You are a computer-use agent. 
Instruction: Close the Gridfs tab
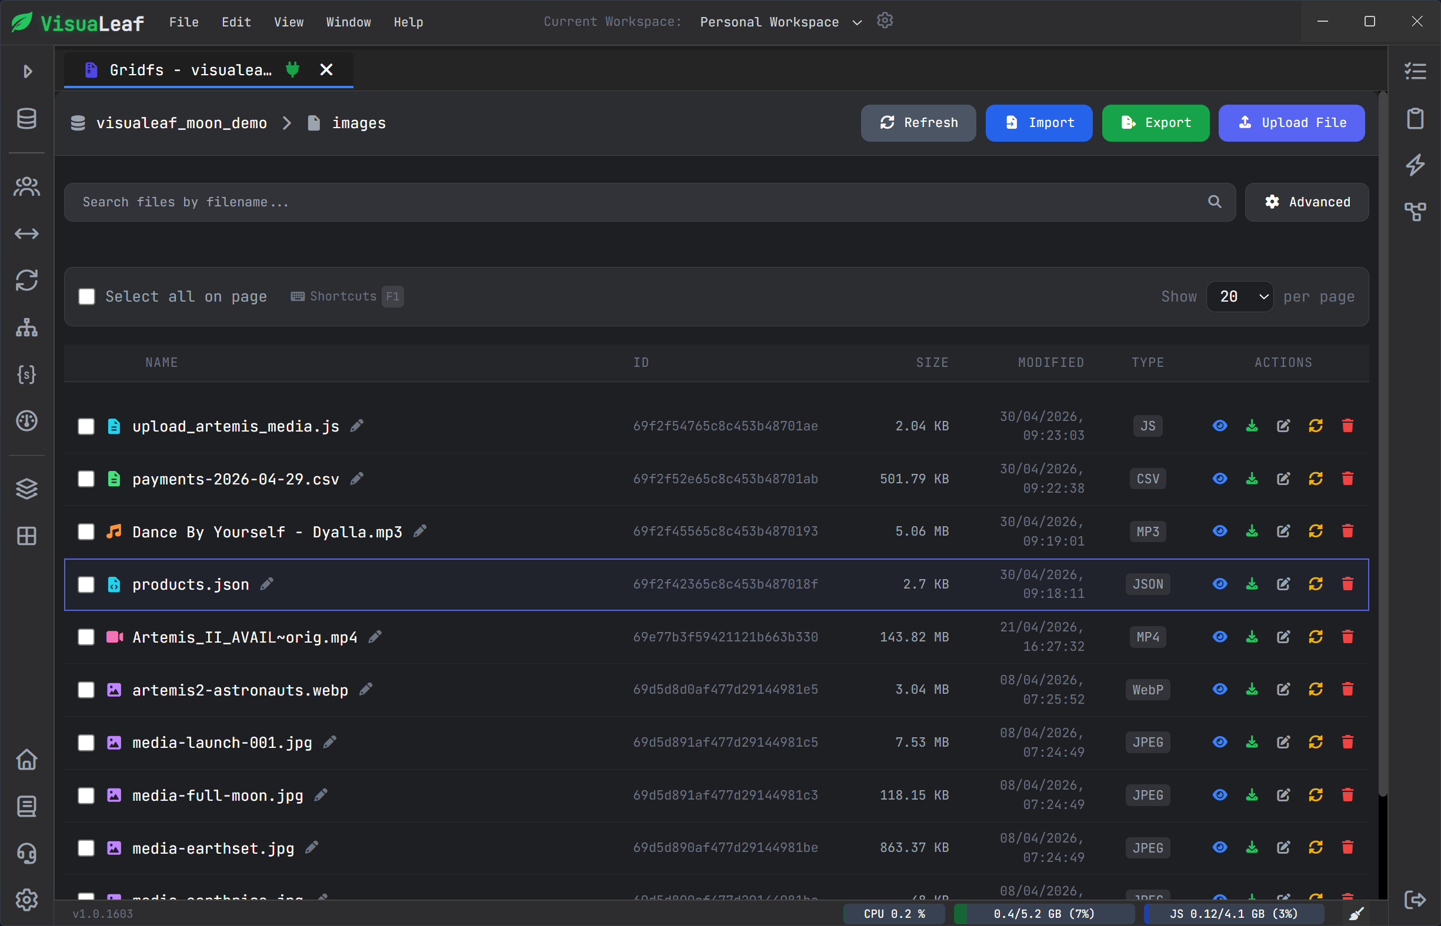pos(326,70)
